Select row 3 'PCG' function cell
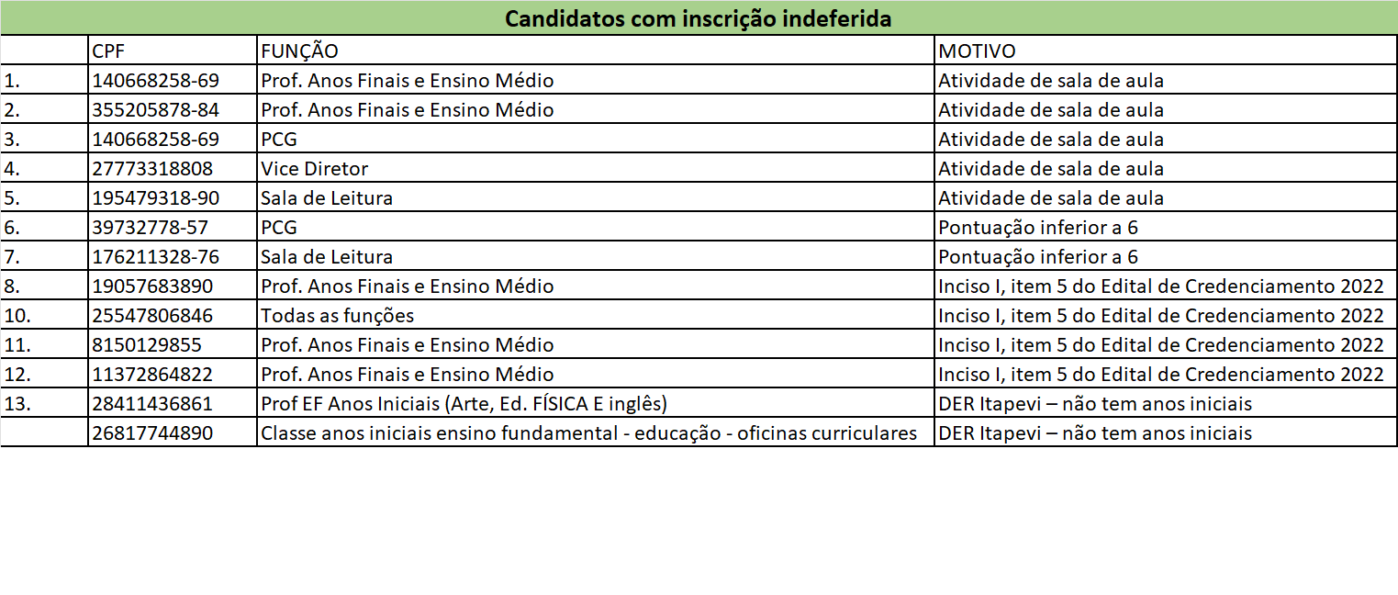This screenshot has width=1398, height=595. tap(596, 139)
